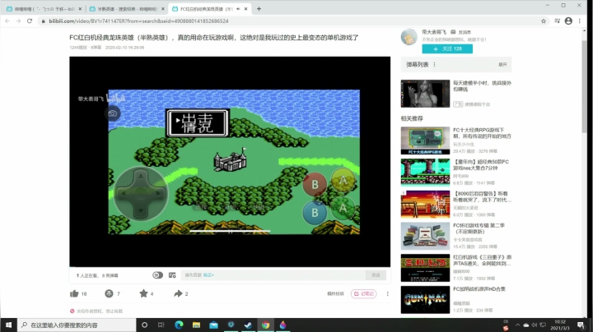Go forward with the browser forward arrow

[18, 21]
